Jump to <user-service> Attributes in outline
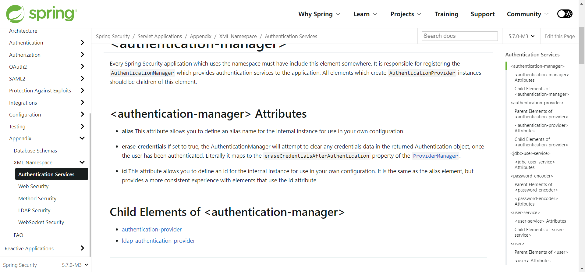The width and height of the screenshot is (585, 272). 541,221
